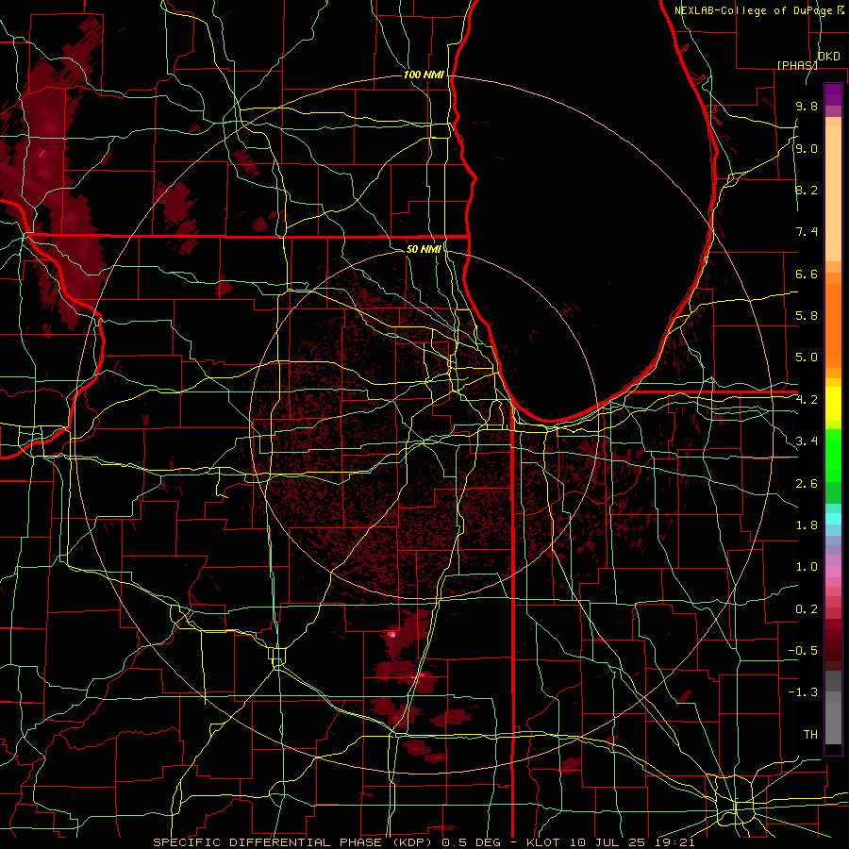Pick the bright yellow color scale segment
The image size is (849, 849).
tap(833, 404)
